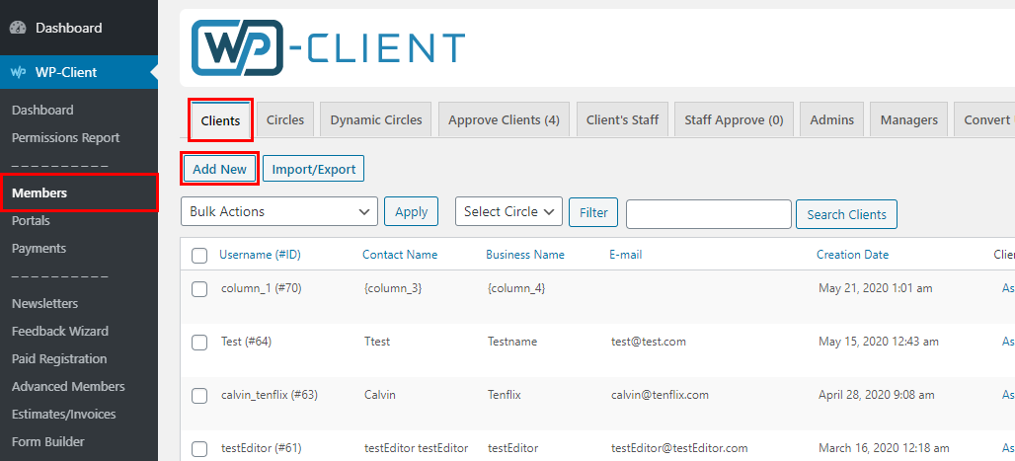Open the Approve Clients (4) tab
The image size is (1015, 461).
click(x=504, y=119)
